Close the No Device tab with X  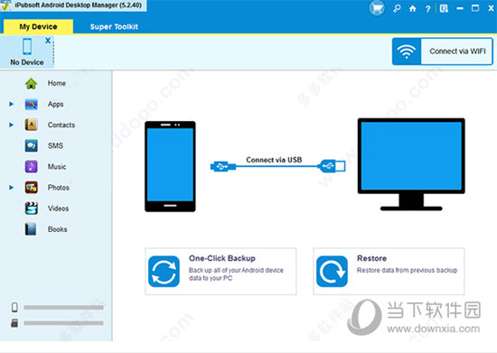48,41
